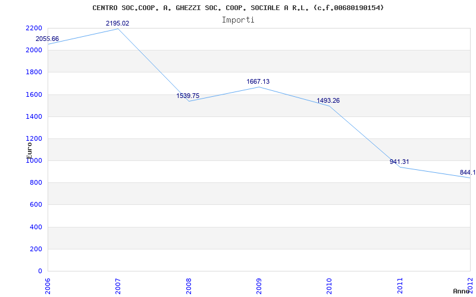Click the 1493.26 data label
Viewport: 476px width, 297px height.
click(328, 100)
